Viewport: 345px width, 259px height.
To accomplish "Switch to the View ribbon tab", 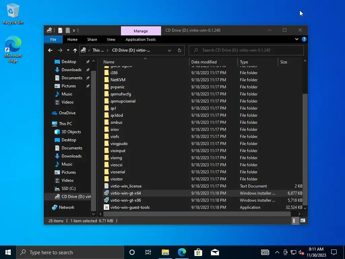I will [111, 39].
